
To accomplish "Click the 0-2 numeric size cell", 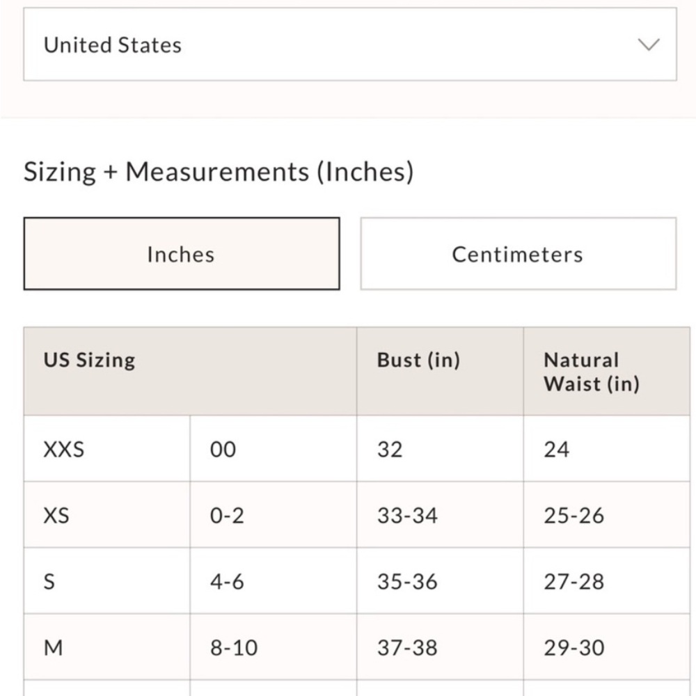I will click(x=227, y=516).
